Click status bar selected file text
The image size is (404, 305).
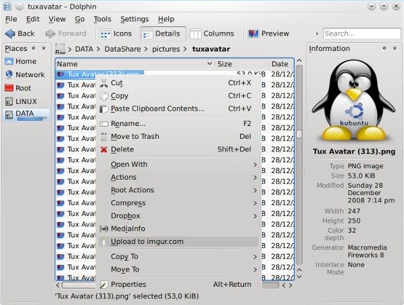coord(127,296)
